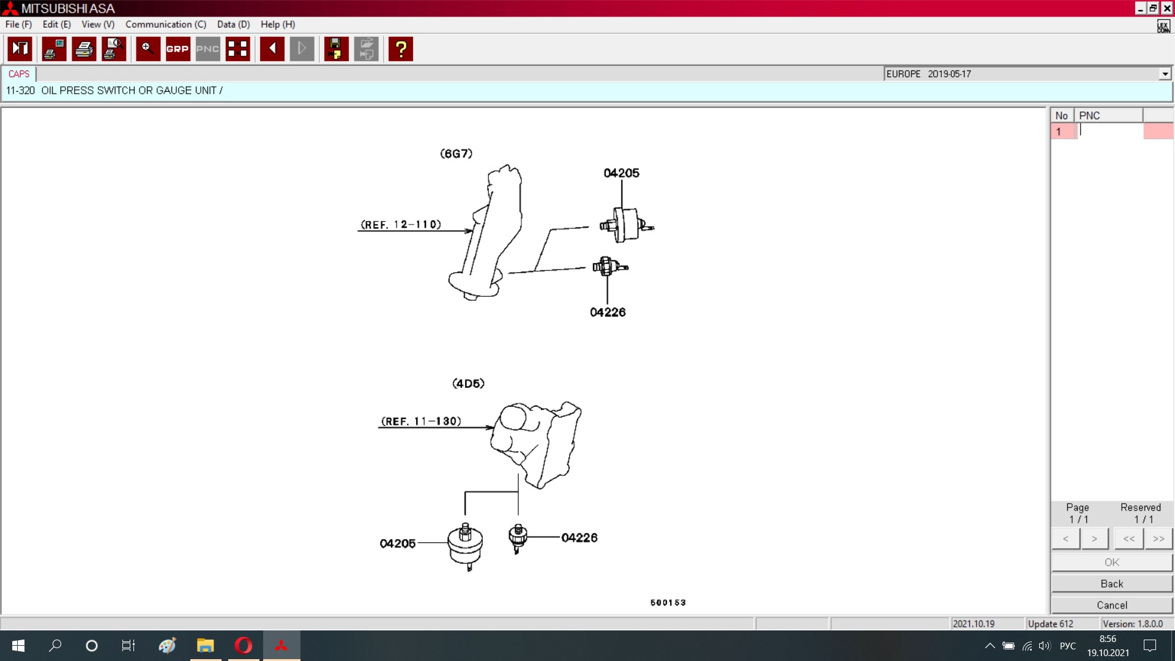Open help with the question mark icon
Screen dimensions: 1175x661
401,49
